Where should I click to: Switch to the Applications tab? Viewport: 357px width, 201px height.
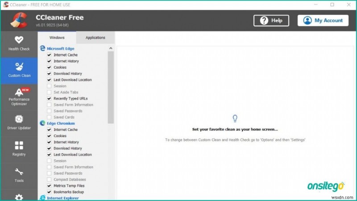click(x=95, y=38)
